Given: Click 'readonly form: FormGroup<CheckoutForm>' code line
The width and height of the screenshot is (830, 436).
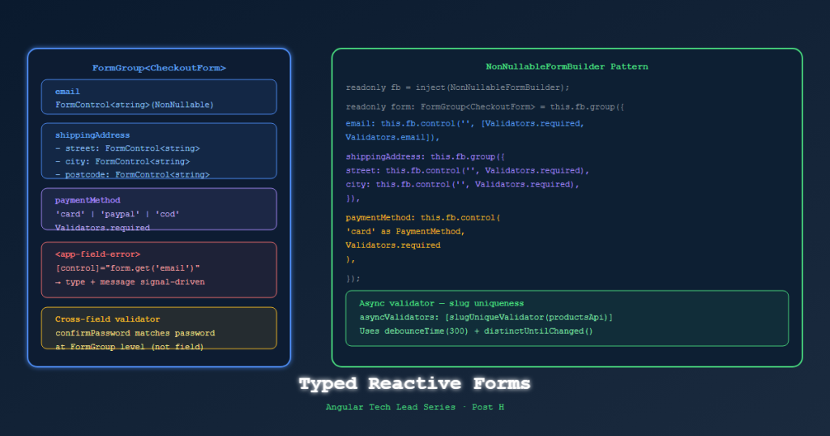Looking at the screenshot, I should coord(486,107).
